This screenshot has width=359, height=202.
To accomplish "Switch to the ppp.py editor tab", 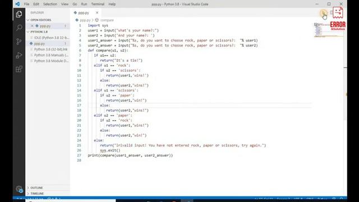I will click(84, 13).
